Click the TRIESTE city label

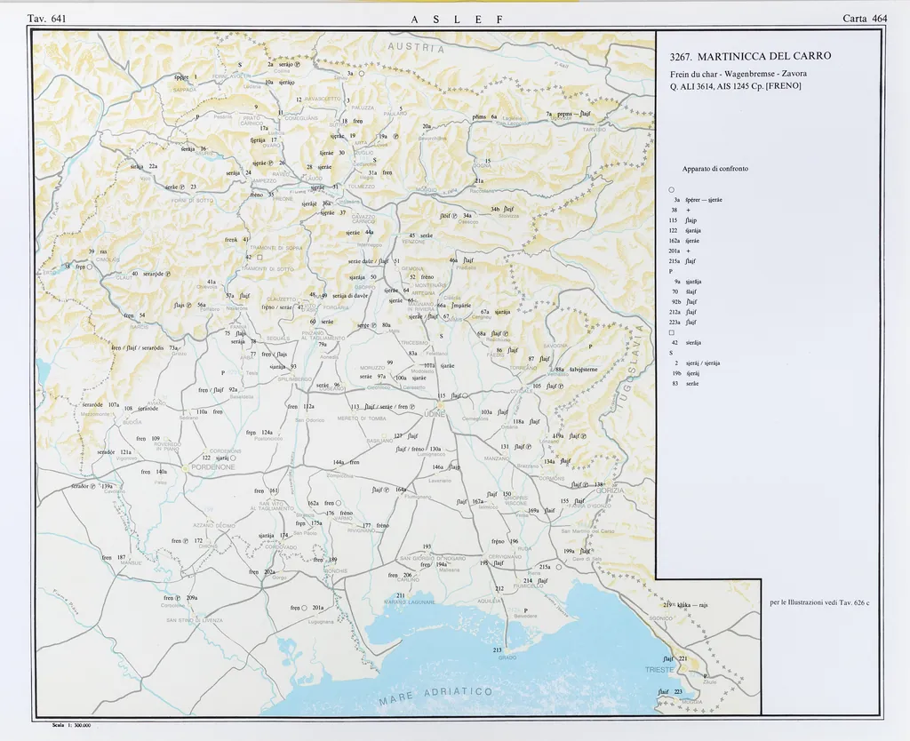pyautogui.click(x=659, y=669)
